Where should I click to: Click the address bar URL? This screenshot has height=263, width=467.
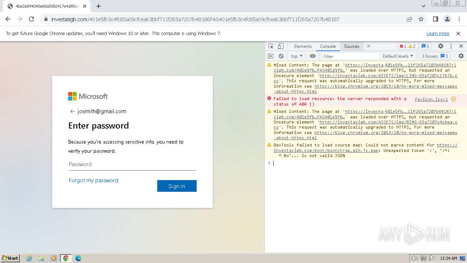tap(195, 19)
